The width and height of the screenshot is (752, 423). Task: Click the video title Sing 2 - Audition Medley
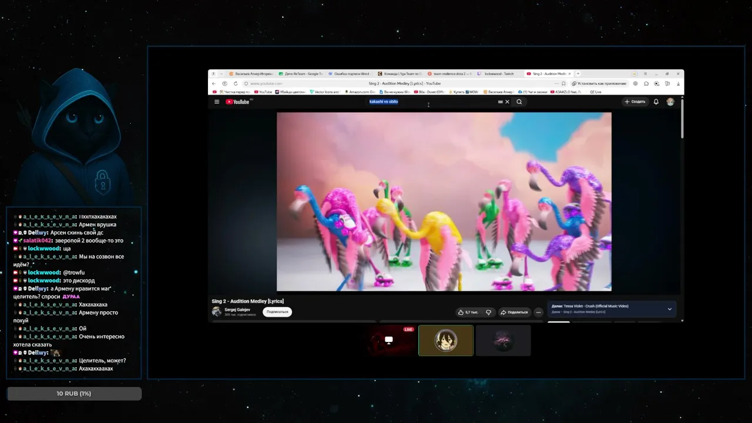click(247, 301)
